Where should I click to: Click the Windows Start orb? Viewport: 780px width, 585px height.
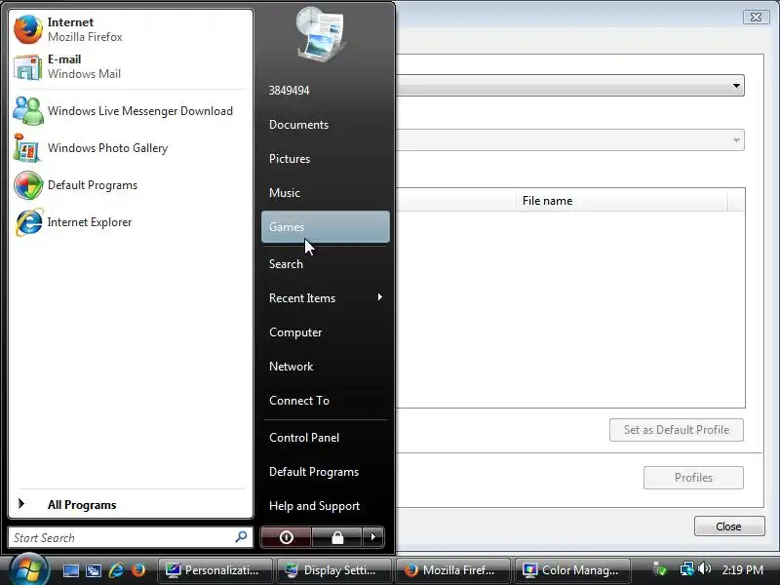(29, 569)
